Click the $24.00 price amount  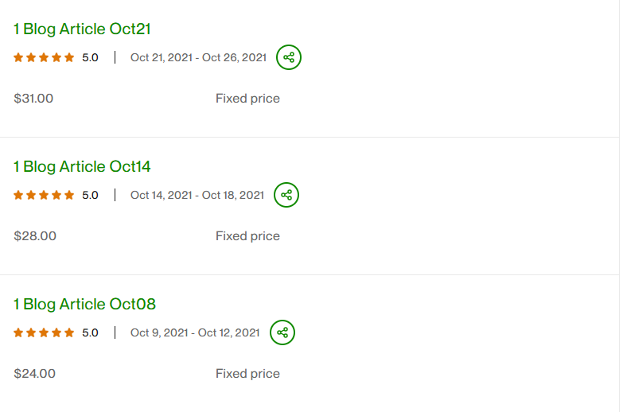click(35, 374)
